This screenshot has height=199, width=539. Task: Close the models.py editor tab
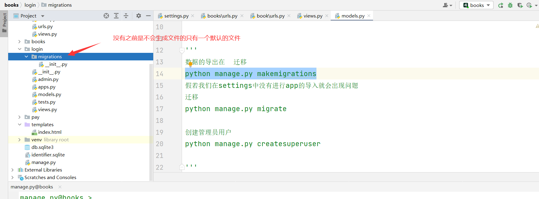[x=369, y=16]
